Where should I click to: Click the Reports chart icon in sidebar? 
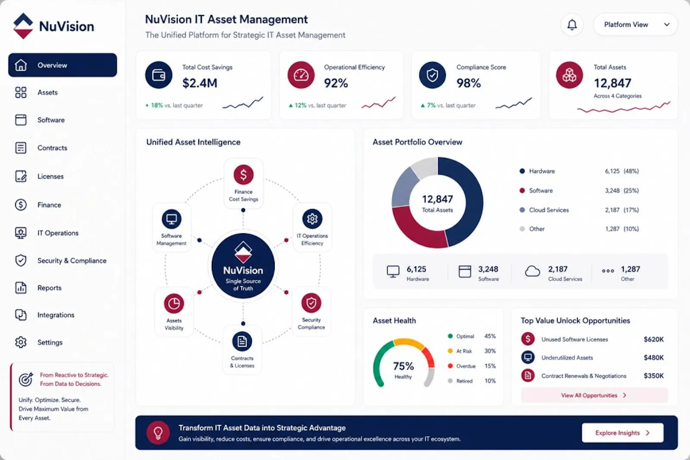[x=21, y=288]
